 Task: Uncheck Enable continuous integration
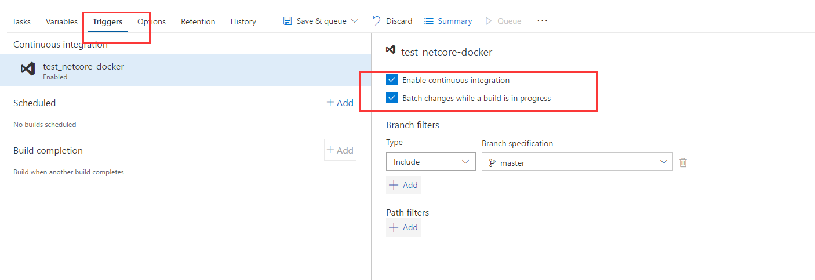point(392,80)
